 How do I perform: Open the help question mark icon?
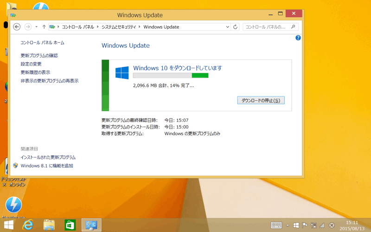coord(298,38)
